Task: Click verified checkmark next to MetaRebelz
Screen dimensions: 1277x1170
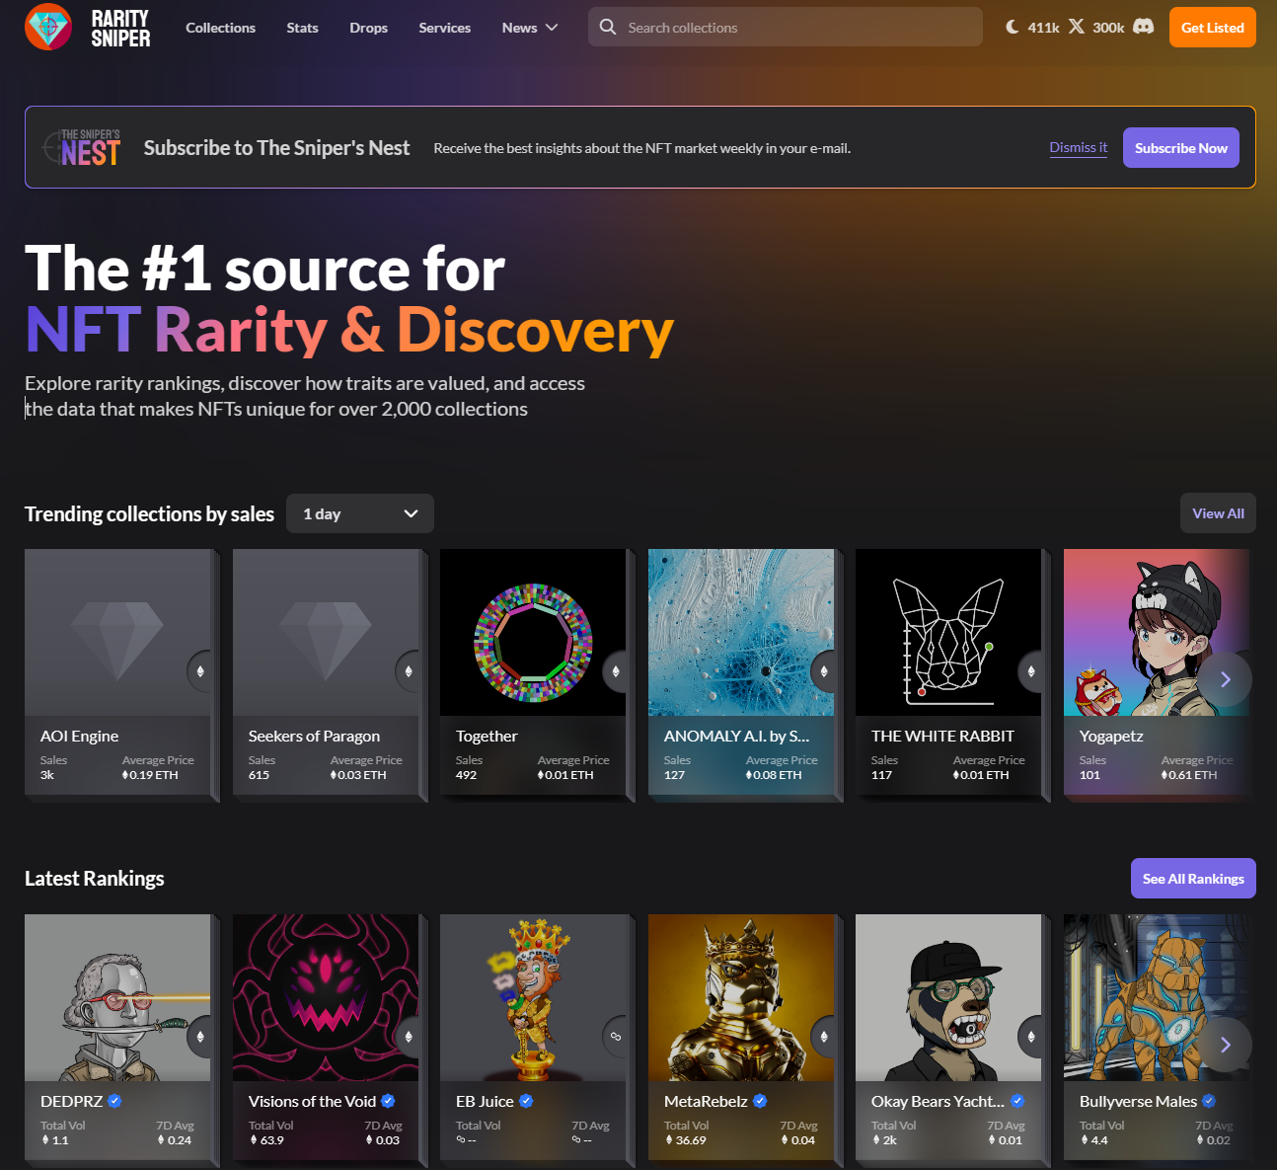Action: pyautogui.click(x=760, y=1101)
